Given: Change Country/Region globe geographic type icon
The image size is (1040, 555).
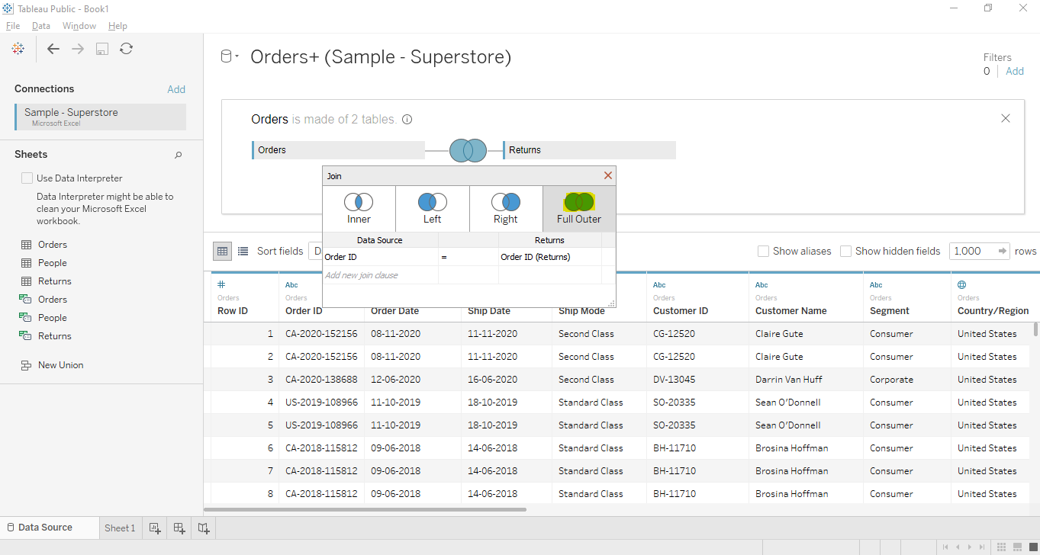Looking at the screenshot, I should [x=962, y=284].
